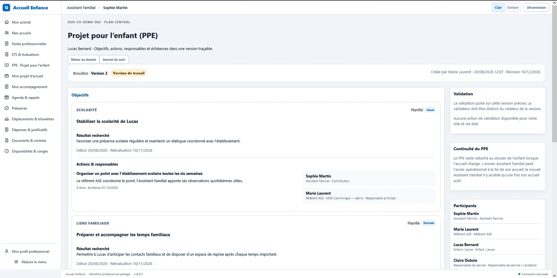Viewport: 557px width, 278px height.
Task: Click Lucas Bernard in the Participants list
Action: click(466, 245)
